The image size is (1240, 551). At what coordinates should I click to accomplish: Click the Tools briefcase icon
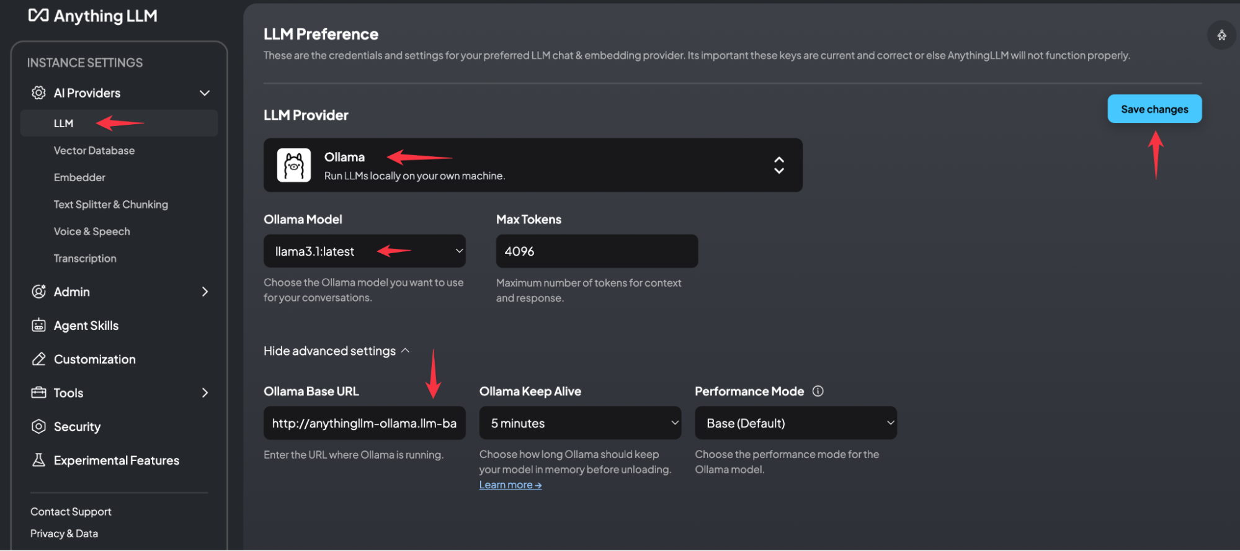(38, 393)
